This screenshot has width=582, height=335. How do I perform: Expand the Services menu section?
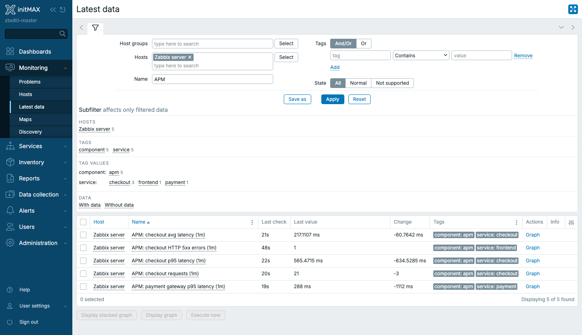(65, 147)
